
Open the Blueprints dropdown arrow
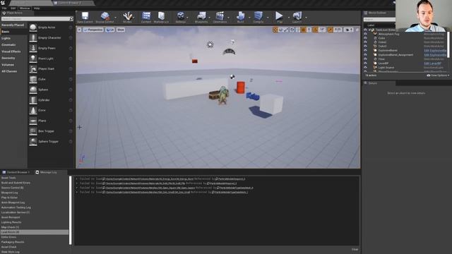point(210,18)
